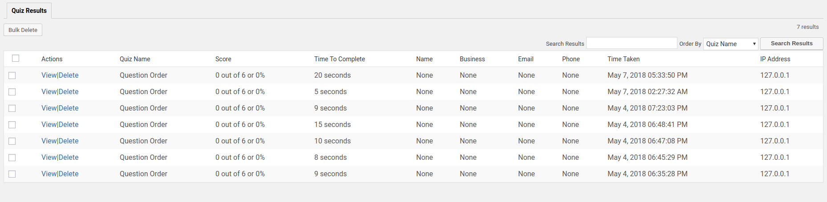Select checkbox for the 05 seconds result row
This screenshot has height=202, width=827.
click(x=12, y=92)
